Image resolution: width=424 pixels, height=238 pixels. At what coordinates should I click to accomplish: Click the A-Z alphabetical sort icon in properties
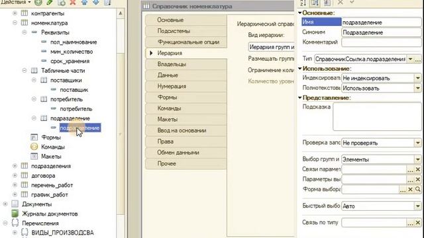(x=303, y=3)
